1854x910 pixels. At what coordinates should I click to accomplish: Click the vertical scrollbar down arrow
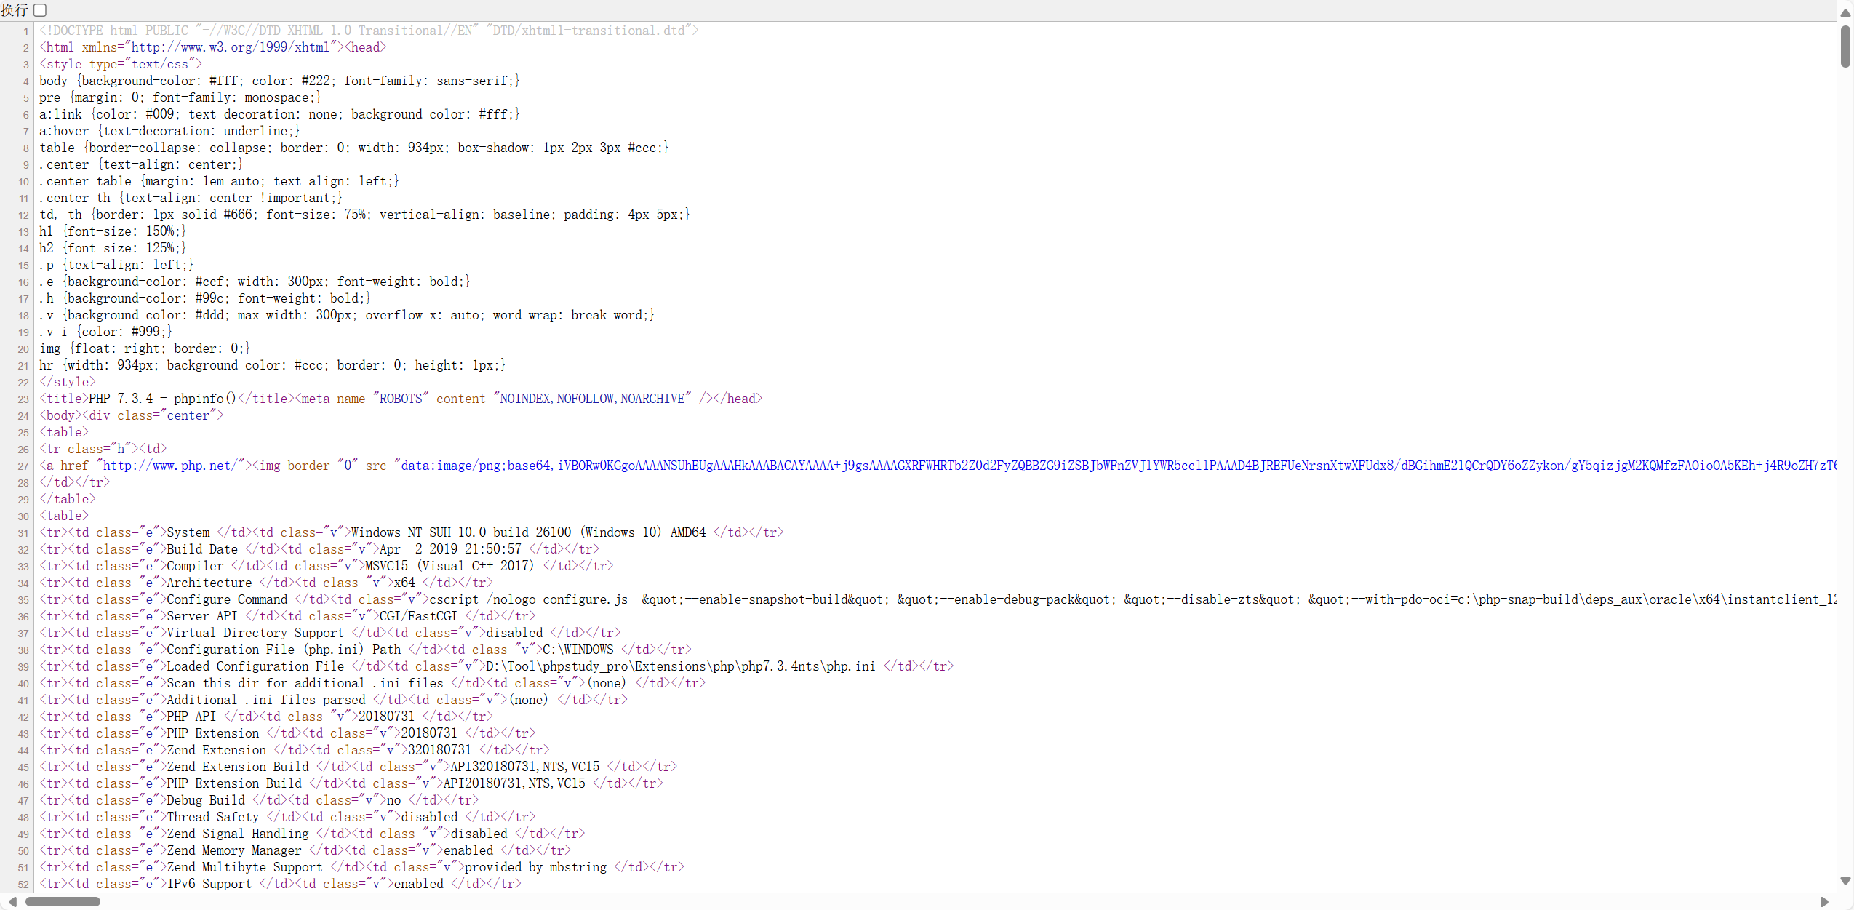click(x=1845, y=881)
